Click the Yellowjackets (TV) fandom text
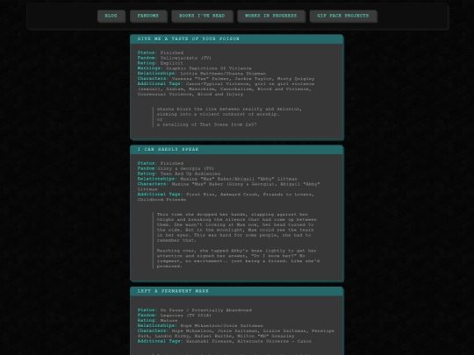The image size is (474, 355). tap(185, 58)
